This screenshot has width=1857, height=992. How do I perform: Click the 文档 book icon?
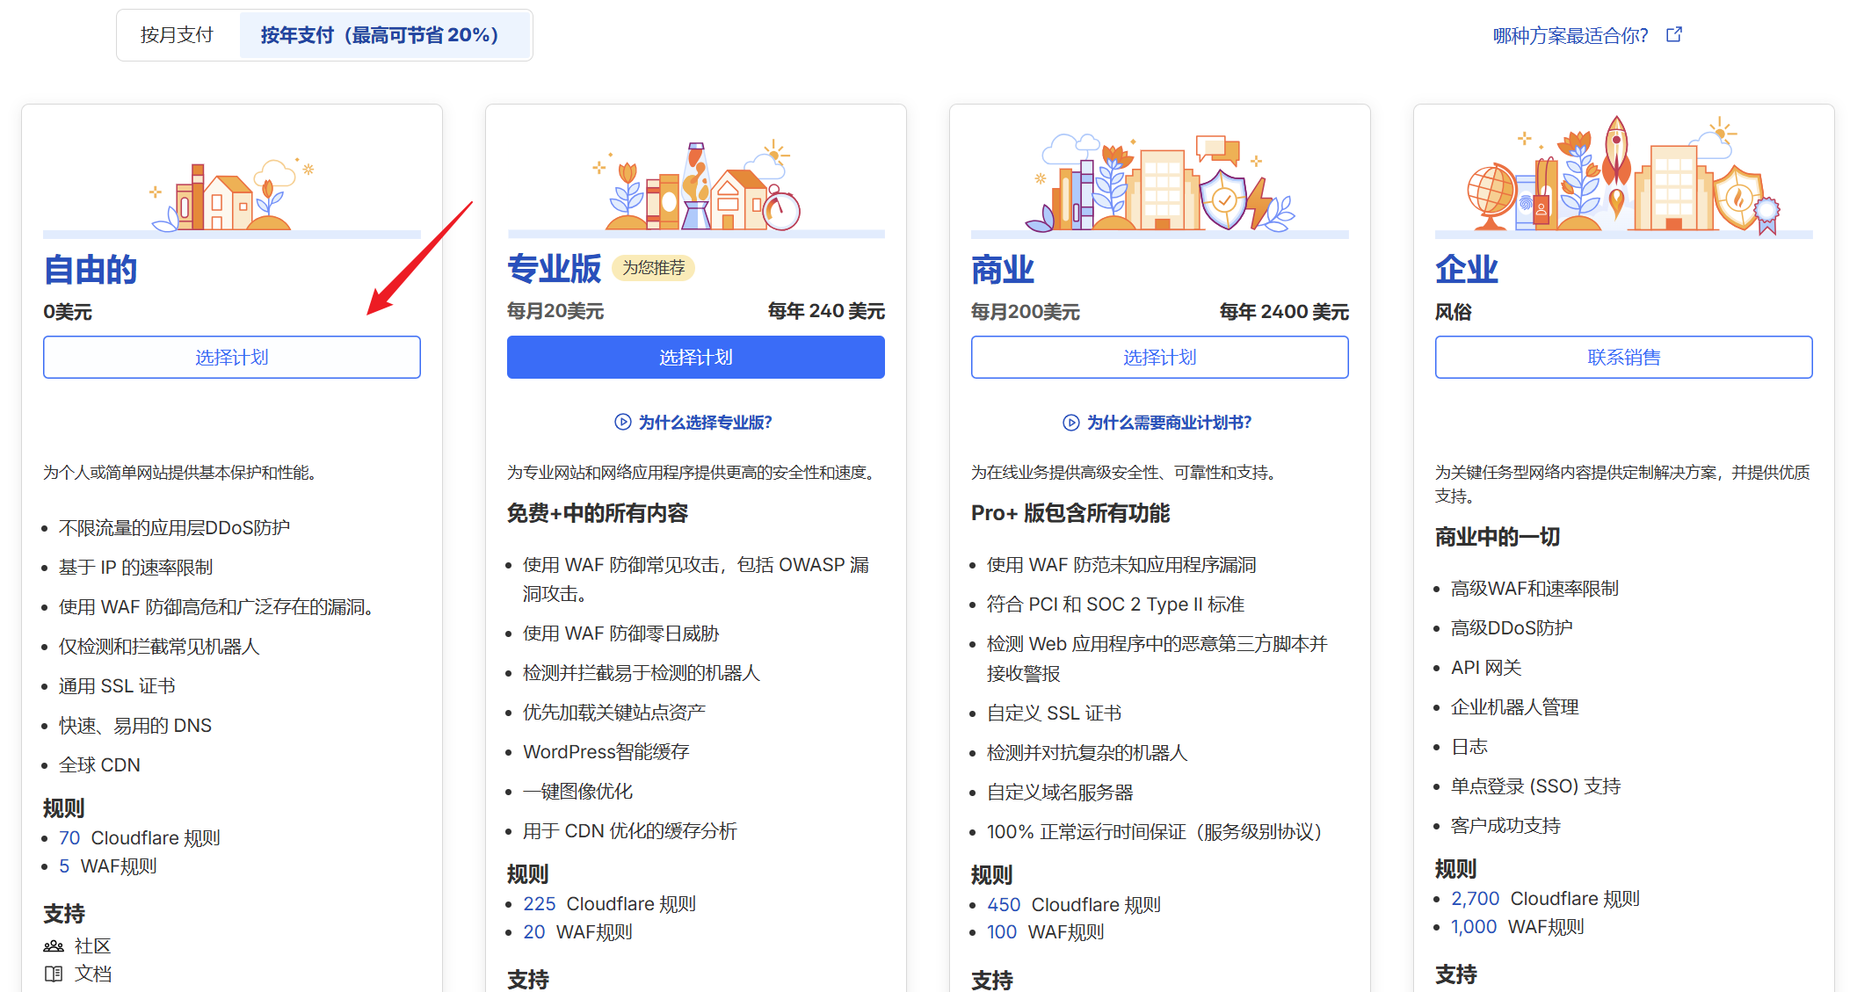click(x=54, y=974)
